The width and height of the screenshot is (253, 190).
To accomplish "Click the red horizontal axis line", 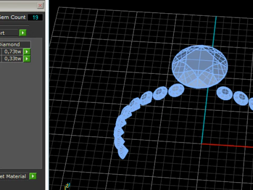I will tap(228, 145).
